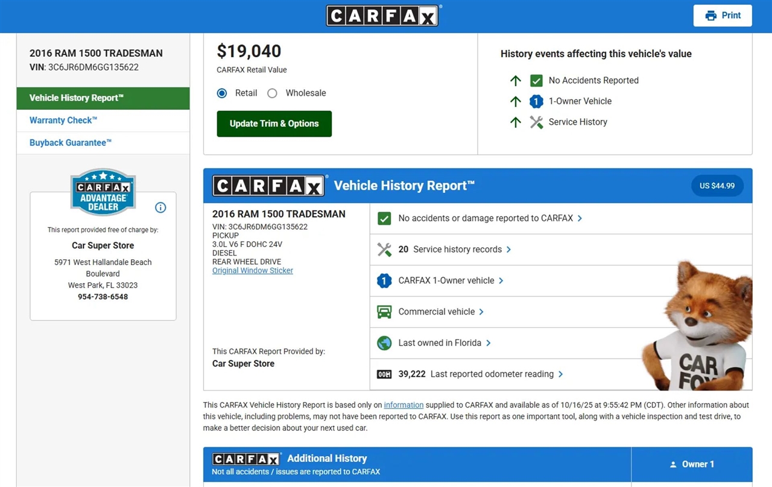This screenshot has width=772, height=487.
Task: Click the info icon beside Advantage Dealer badge
Action: coord(160,207)
